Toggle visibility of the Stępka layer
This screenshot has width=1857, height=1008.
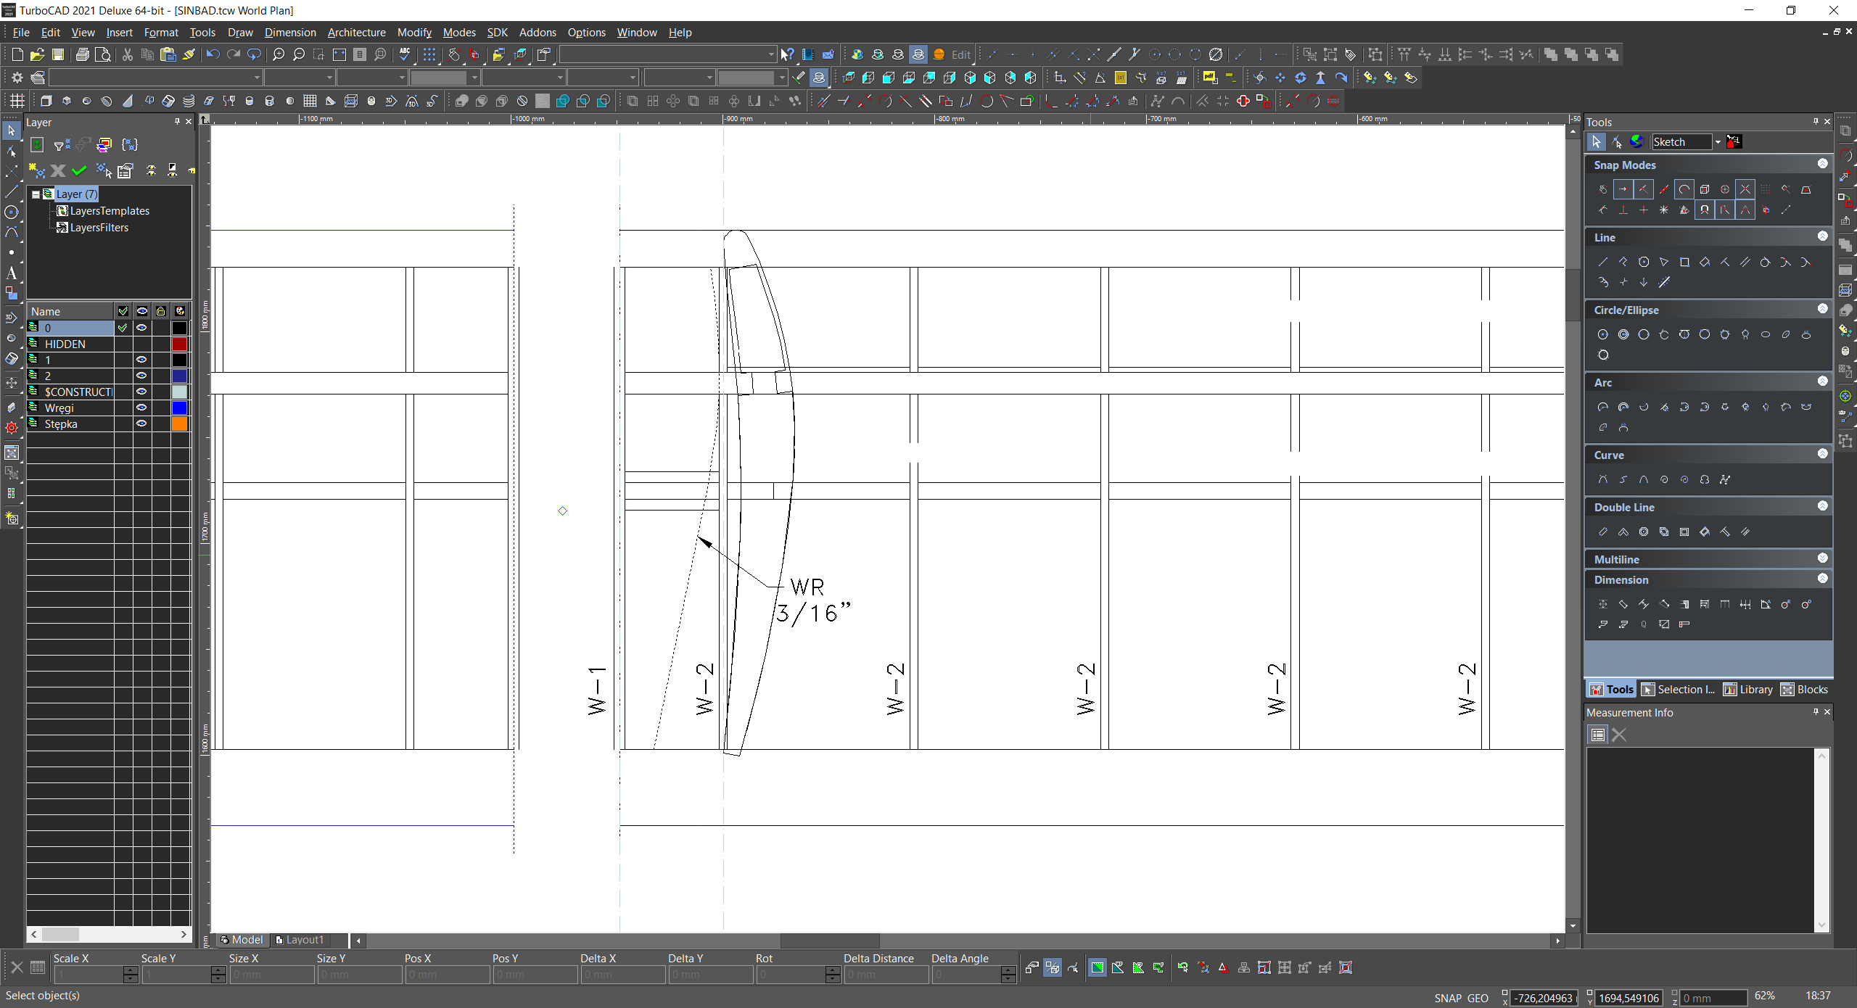(141, 424)
